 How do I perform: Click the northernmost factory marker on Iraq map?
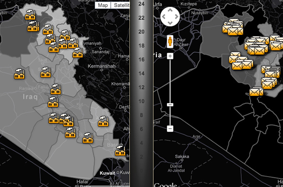pyautogui.click(x=30, y=16)
